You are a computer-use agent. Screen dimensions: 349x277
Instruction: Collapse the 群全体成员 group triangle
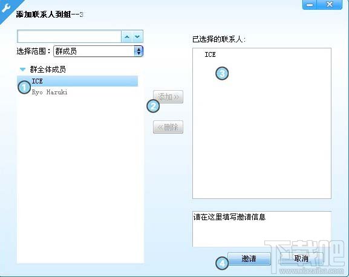coord(22,70)
